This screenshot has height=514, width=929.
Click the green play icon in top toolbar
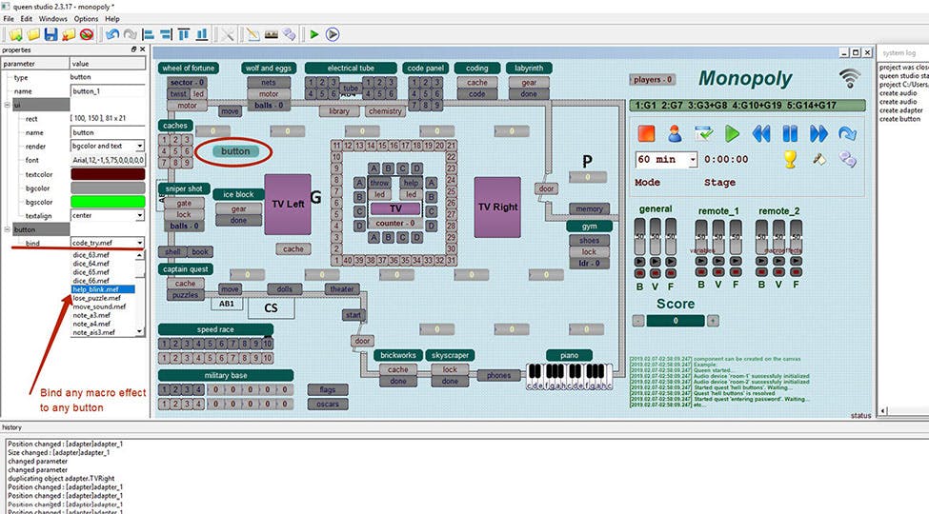tap(313, 34)
